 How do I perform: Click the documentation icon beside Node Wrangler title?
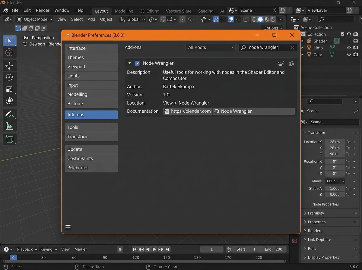click(281, 63)
